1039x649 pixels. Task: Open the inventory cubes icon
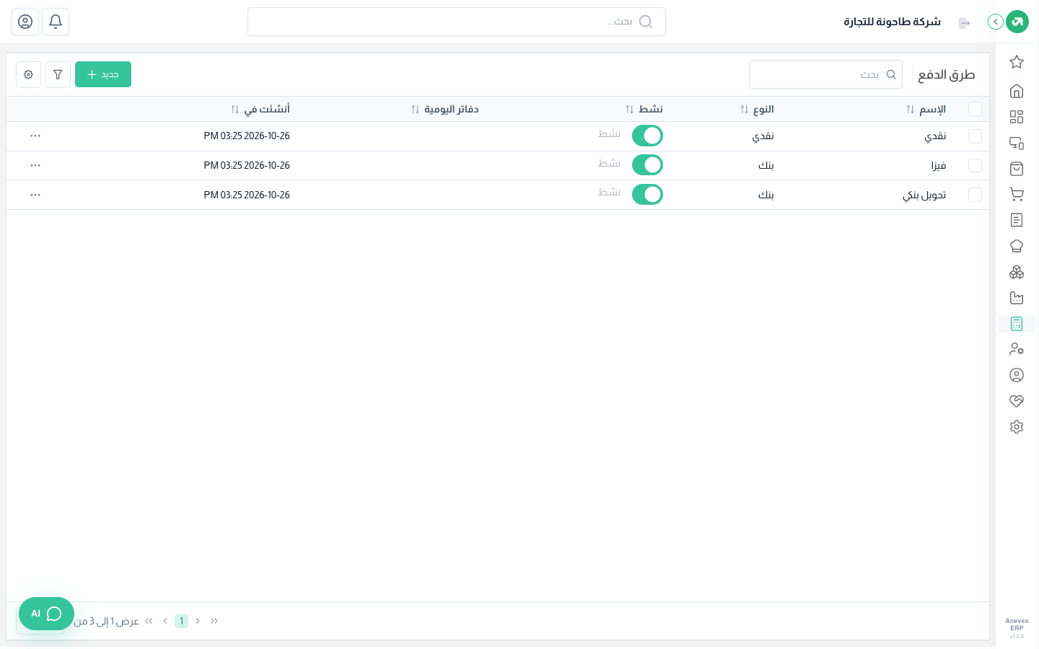click(x=1017, y=272)
